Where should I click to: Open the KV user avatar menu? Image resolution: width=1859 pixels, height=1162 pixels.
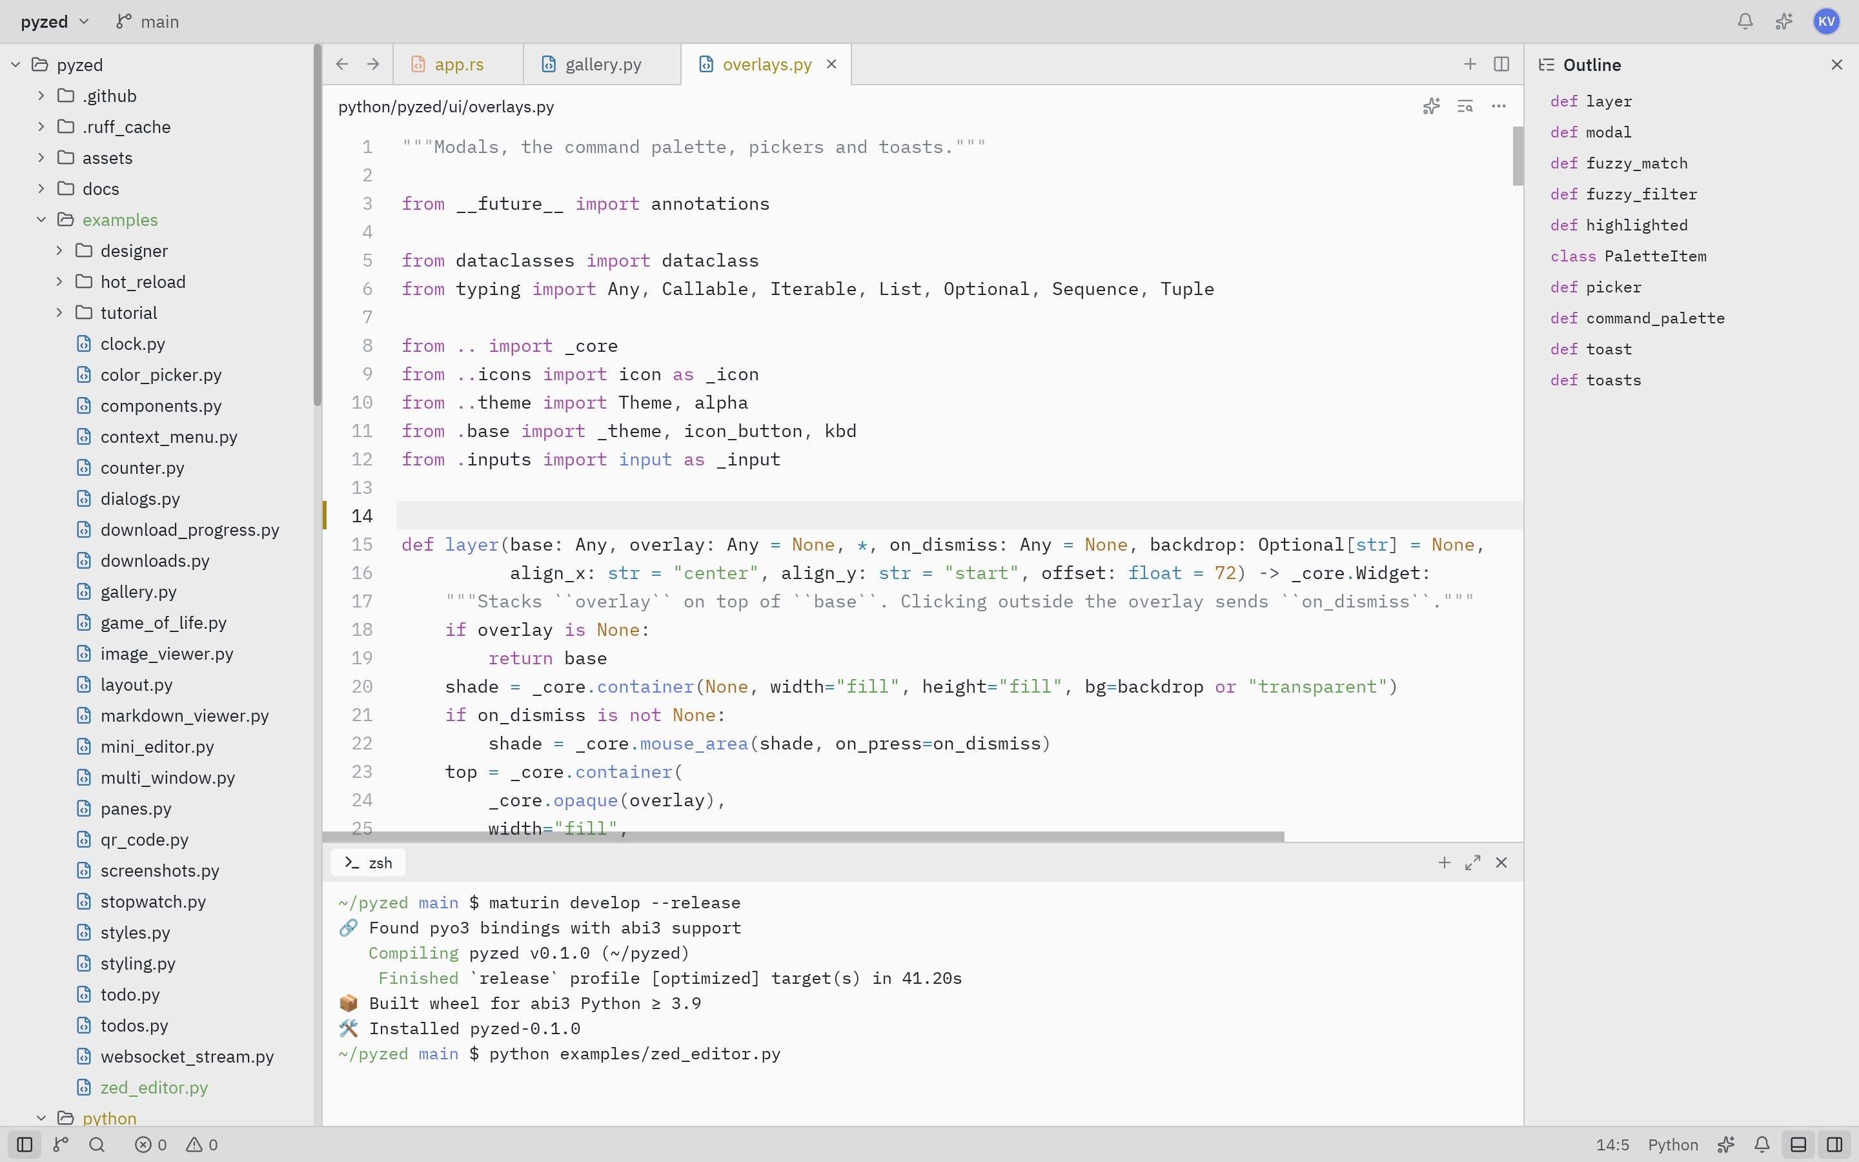(1826, 21)
